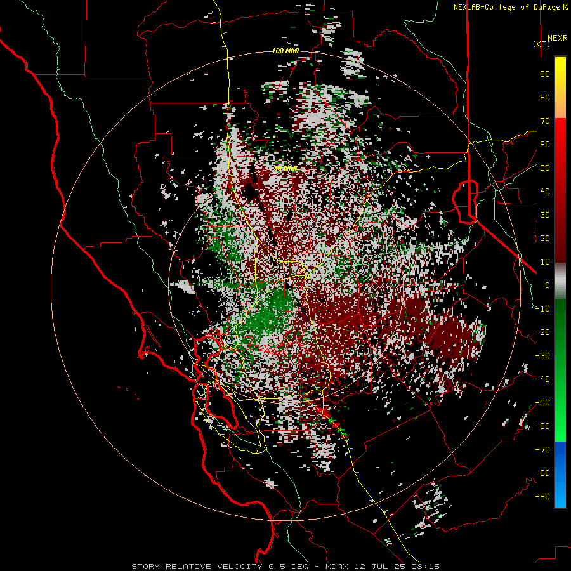Click the positive 30 scale label
This screenshot has height=571, width=571.
tap(545, 215)
